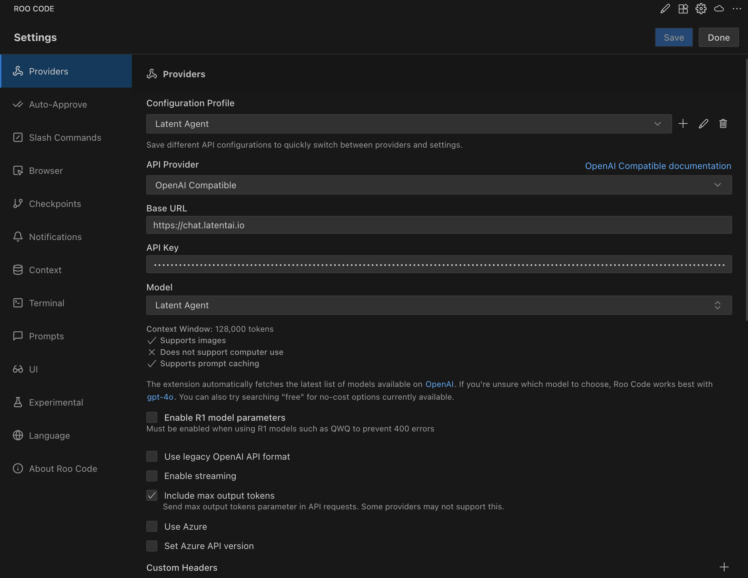Add a custom header with plus icon
Image resolution: width=748 pixels, height=578 pixels.
724,567
